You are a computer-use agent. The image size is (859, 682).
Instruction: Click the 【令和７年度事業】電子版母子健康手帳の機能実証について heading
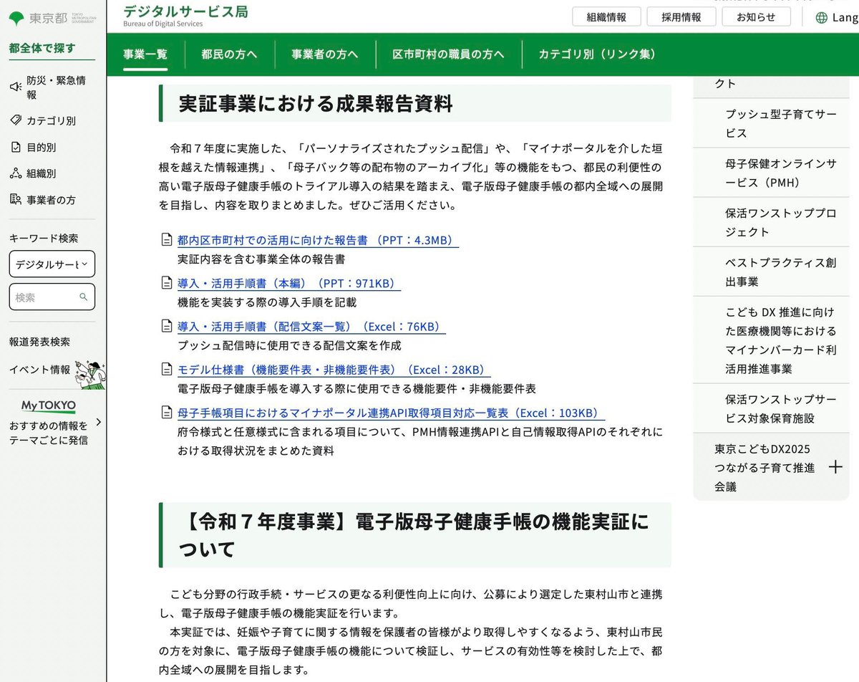(x=414, y=535)
